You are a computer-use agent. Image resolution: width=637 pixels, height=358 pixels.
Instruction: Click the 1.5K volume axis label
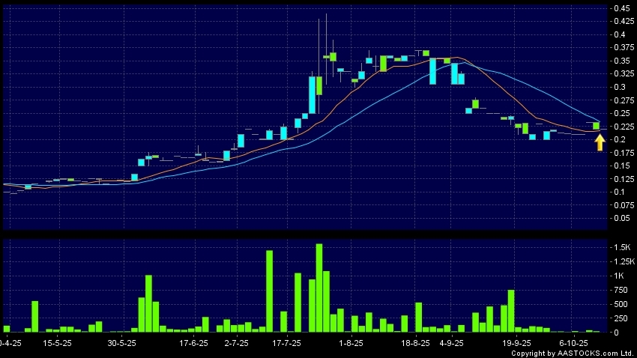[x=621, y=247]
